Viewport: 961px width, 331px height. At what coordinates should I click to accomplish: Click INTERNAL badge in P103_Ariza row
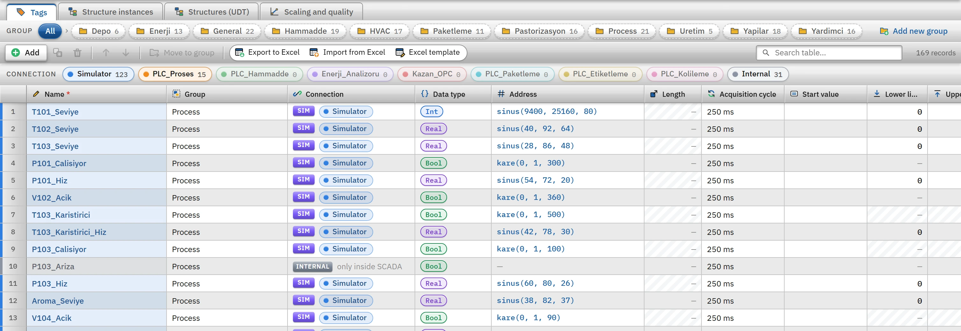[x=312, y=266]
